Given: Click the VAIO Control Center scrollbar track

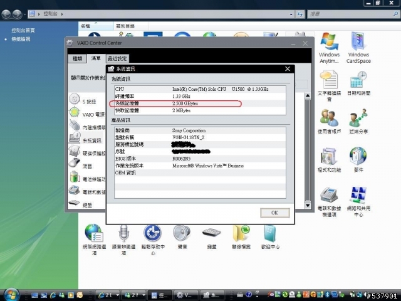Looking at the screenshot, I should 308,150.
